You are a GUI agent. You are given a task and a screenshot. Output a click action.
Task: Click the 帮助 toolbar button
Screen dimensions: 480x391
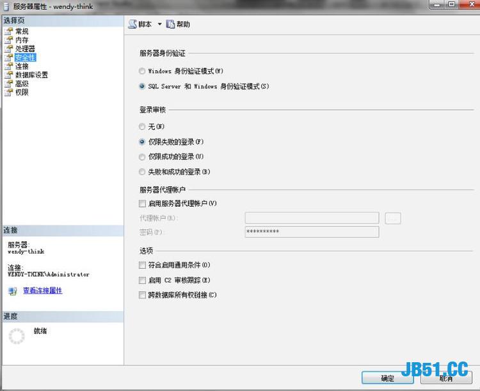[x=178, y=24]
